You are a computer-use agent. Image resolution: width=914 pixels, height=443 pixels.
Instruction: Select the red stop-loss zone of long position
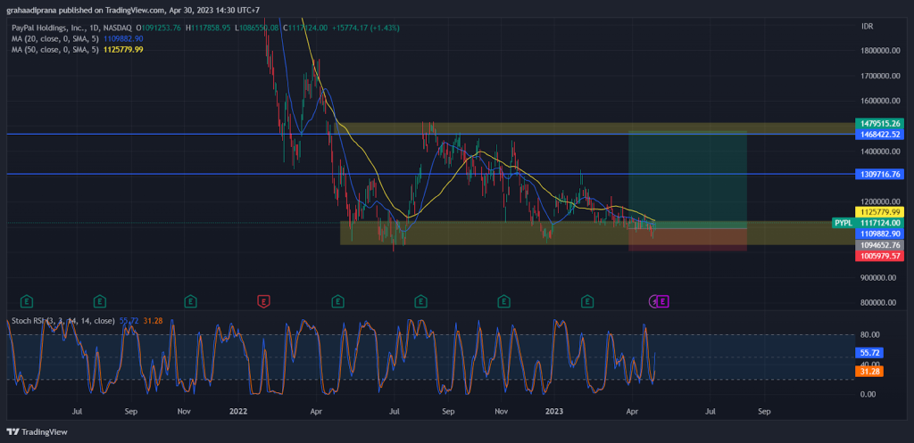tap(688, 240)
